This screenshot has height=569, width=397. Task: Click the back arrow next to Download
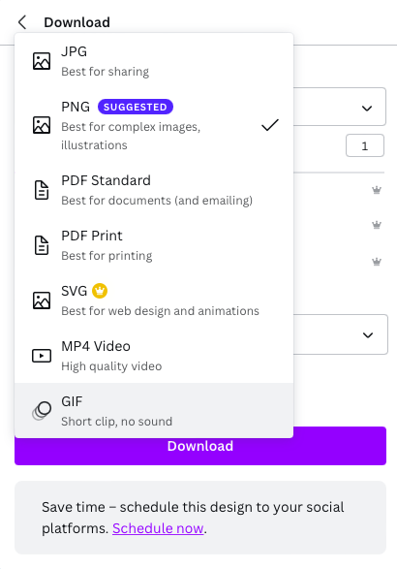click(x=22, y=22)
